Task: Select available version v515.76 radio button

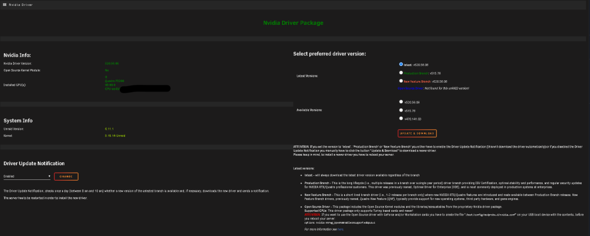Action: click(x=401, y=110)
